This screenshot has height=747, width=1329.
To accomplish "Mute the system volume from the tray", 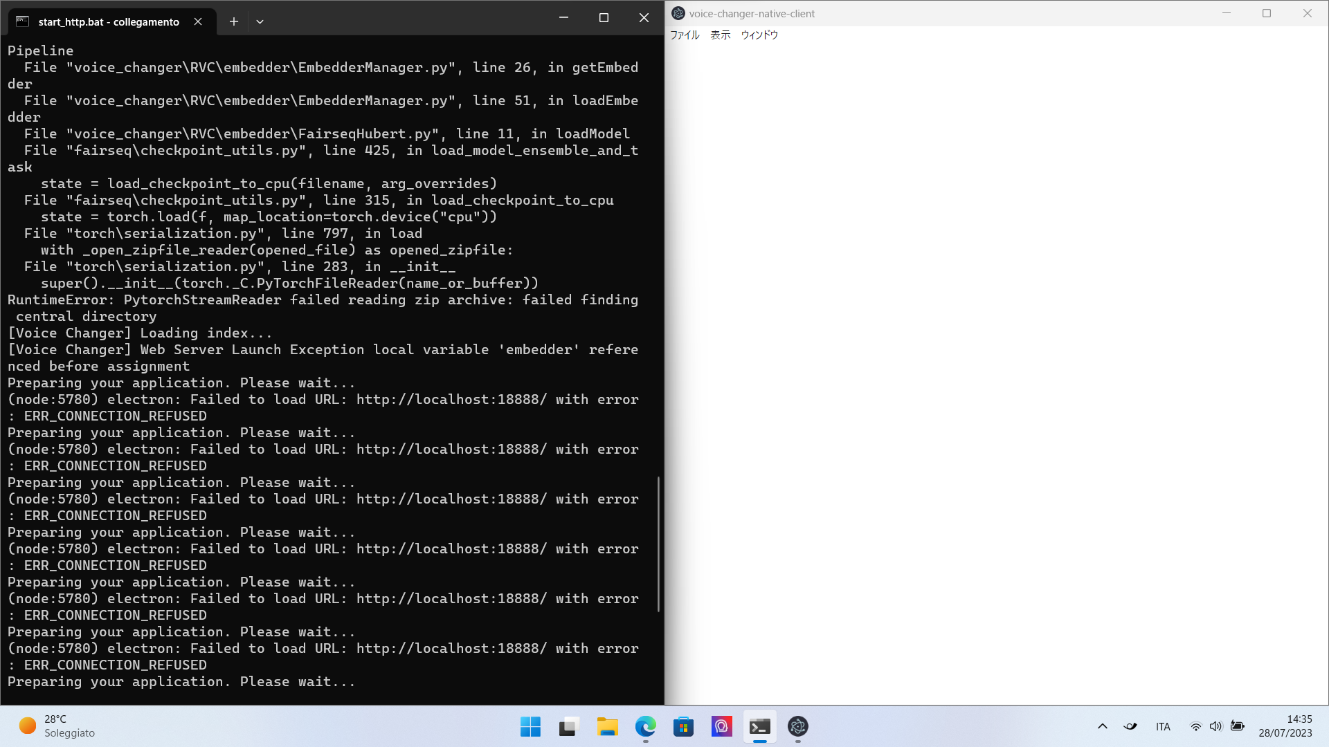I will 1217,726.
